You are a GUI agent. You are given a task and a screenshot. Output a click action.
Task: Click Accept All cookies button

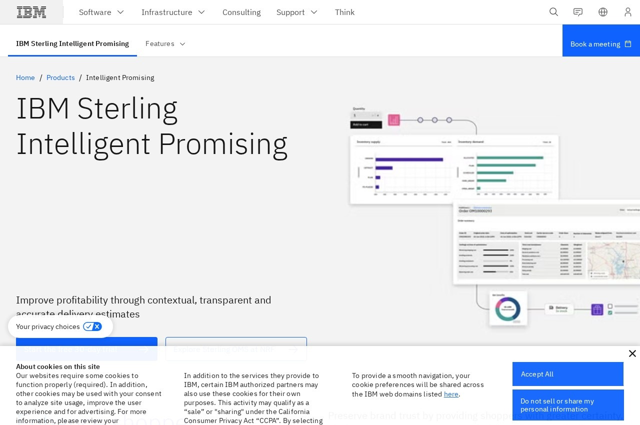(568, 374)
